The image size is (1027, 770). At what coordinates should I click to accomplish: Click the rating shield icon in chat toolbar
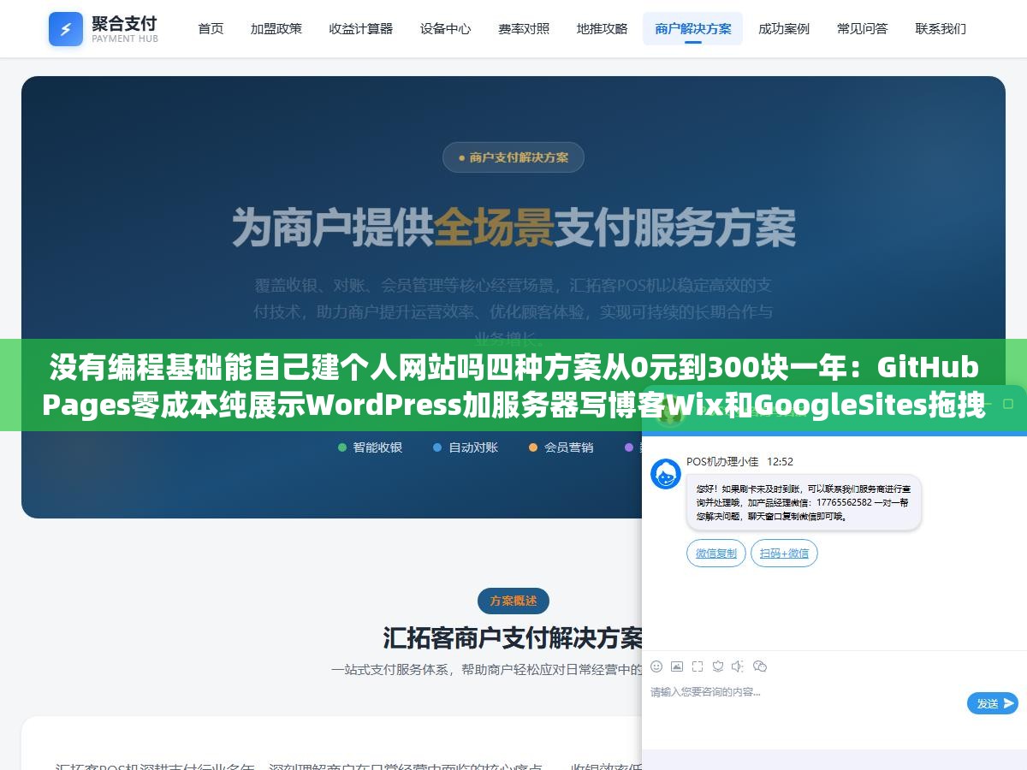[718, 666]
